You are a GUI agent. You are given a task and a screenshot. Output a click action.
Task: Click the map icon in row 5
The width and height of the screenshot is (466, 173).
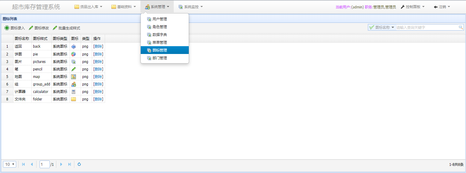(74, 77)
